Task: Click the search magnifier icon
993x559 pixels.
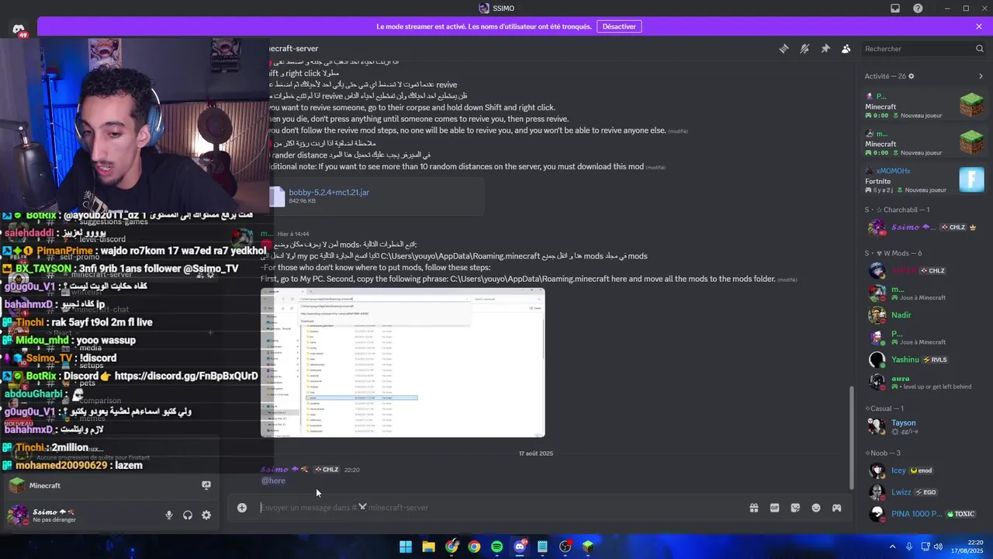Action: [980, 49]
